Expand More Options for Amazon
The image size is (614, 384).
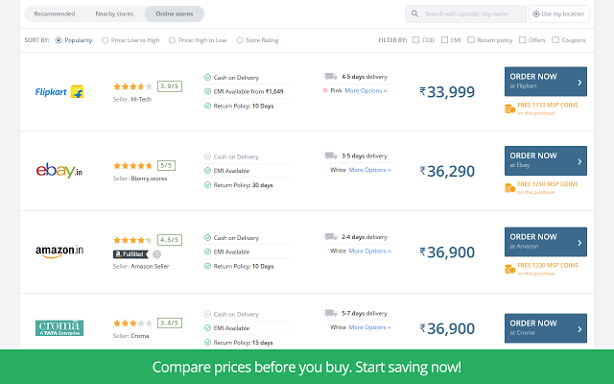coord(369,251)
